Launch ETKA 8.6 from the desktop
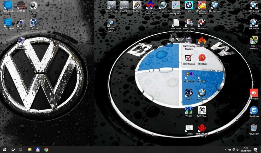The width and height of the screenshot is (261, 153). (21, 5)
